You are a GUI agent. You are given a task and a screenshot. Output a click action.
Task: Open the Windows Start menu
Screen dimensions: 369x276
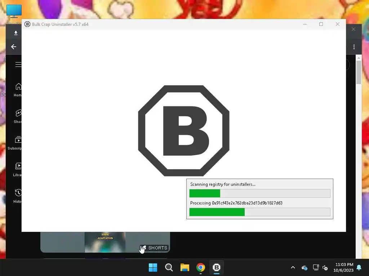[153, 267]
